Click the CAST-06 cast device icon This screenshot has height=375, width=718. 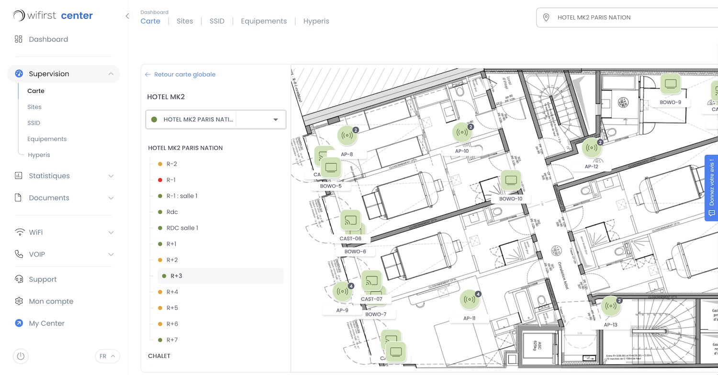point(351,220)
